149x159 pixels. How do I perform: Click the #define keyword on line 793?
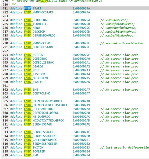click(16, 55)
